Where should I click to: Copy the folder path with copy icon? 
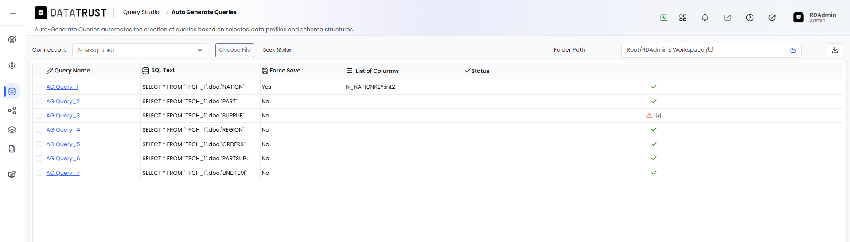point(710,50)
